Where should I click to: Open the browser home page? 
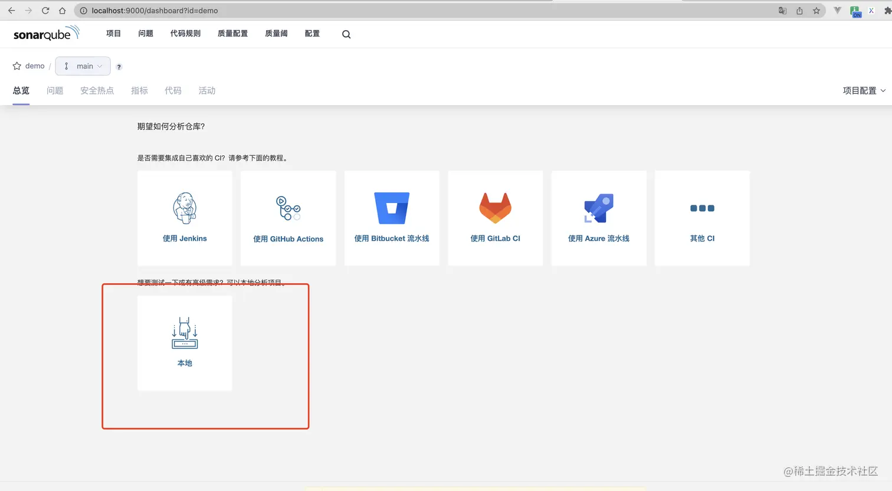pos(63,11)
